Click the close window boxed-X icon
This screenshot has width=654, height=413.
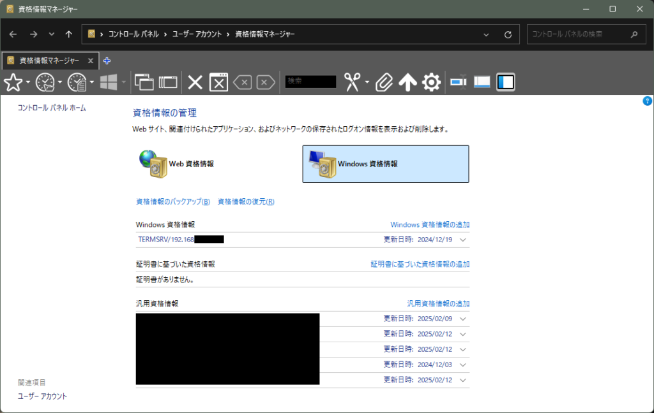click(x=218, y=82)
